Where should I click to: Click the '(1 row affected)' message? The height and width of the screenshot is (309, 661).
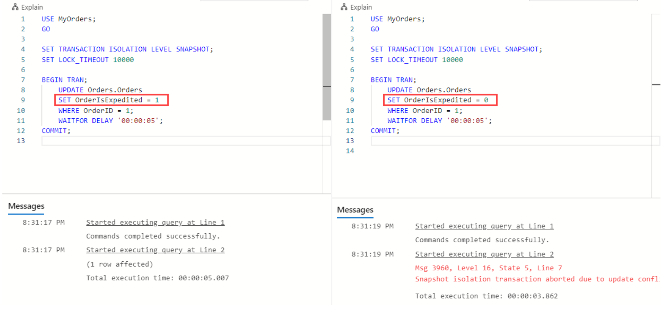[119, 264]
